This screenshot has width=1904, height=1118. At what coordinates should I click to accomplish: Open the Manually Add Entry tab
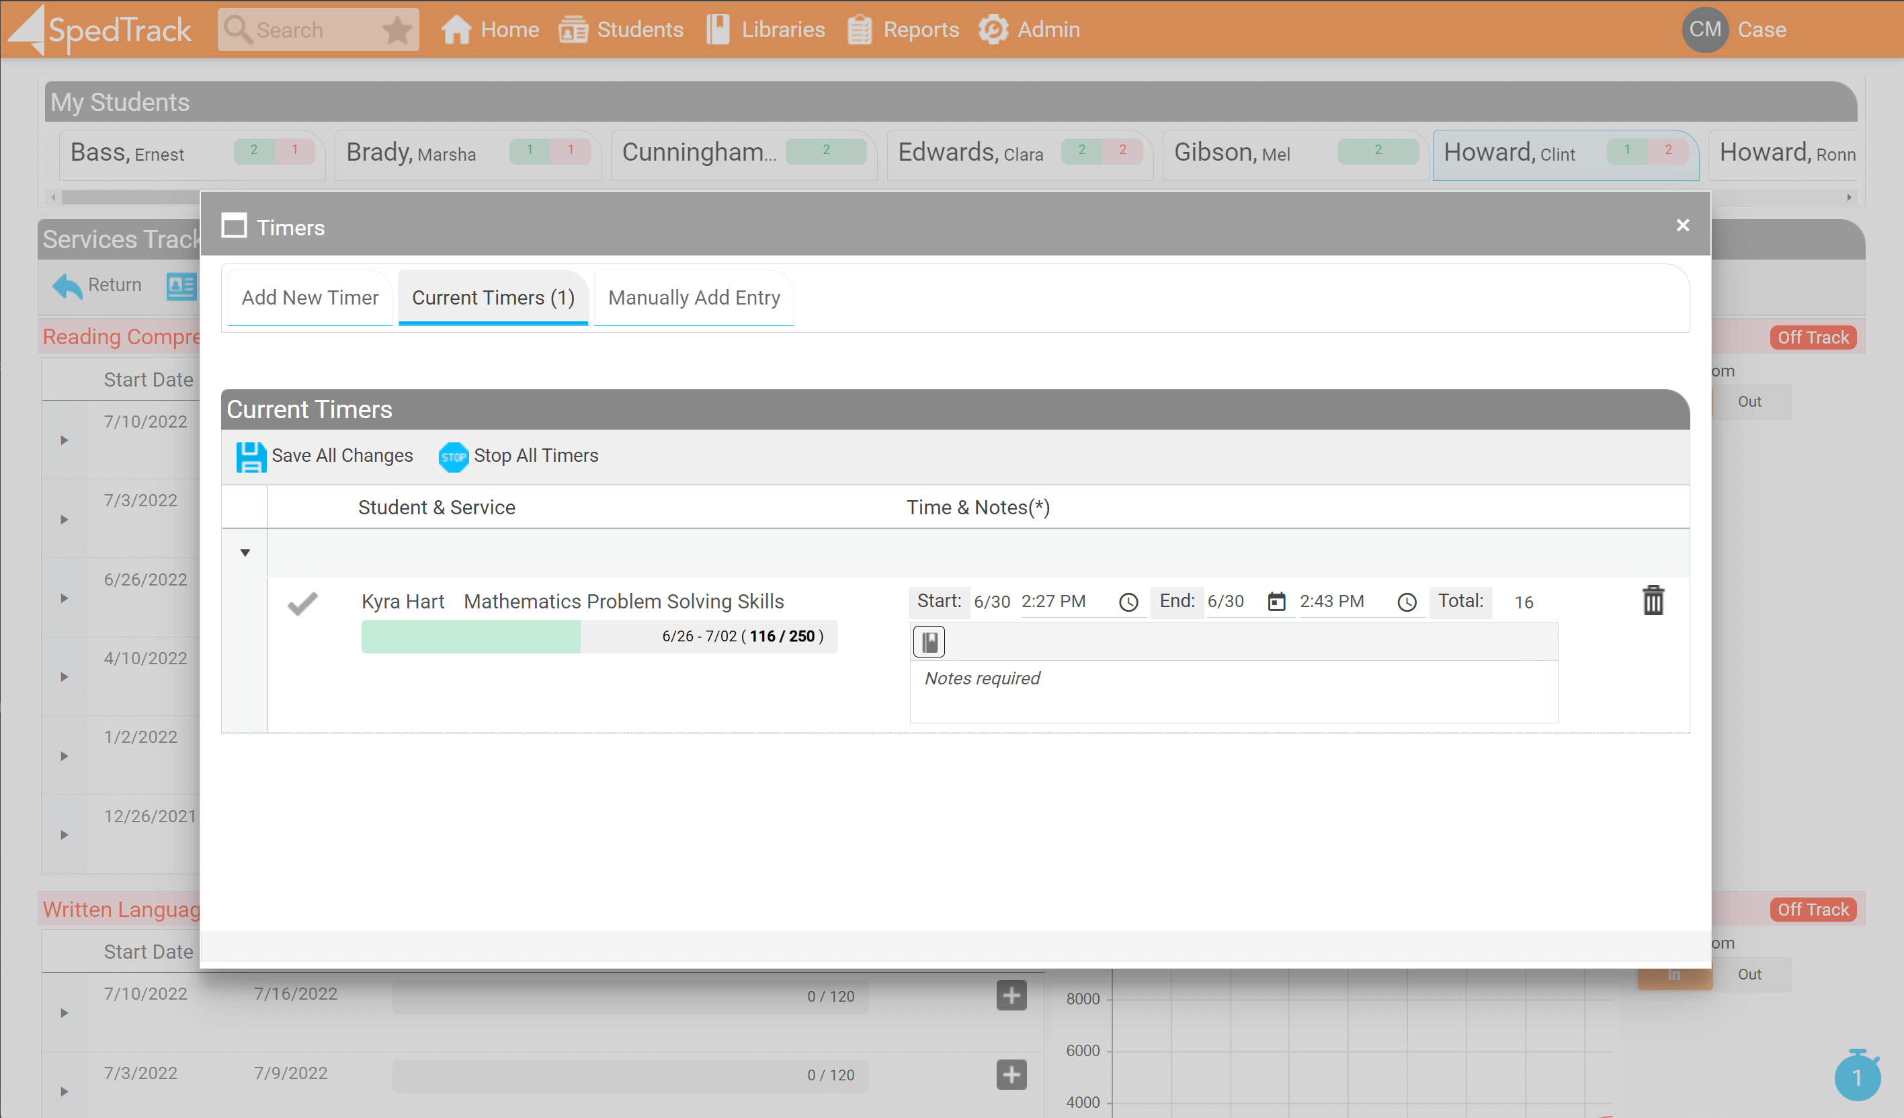(x=694, y=298)
